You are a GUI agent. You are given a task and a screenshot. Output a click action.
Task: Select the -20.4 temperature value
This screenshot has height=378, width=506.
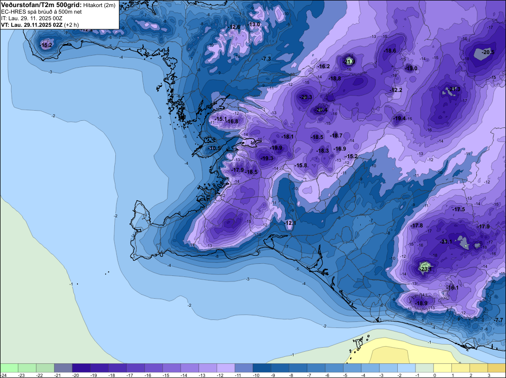coord(321,110)
